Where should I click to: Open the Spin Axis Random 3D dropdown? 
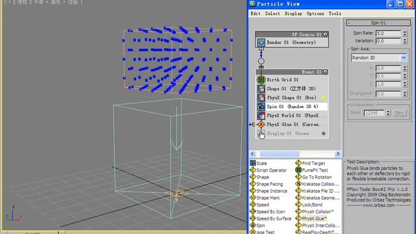(404, 58)
